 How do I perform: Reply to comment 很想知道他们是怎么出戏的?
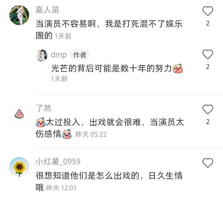click(109, 181)
